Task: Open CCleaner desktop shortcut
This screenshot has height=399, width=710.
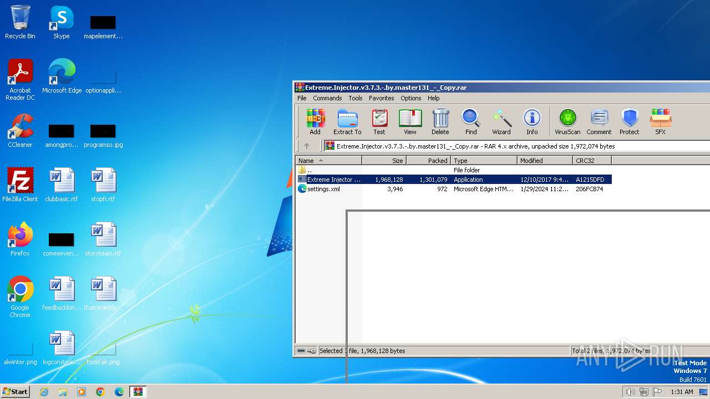Action: [x=20, y=131]
